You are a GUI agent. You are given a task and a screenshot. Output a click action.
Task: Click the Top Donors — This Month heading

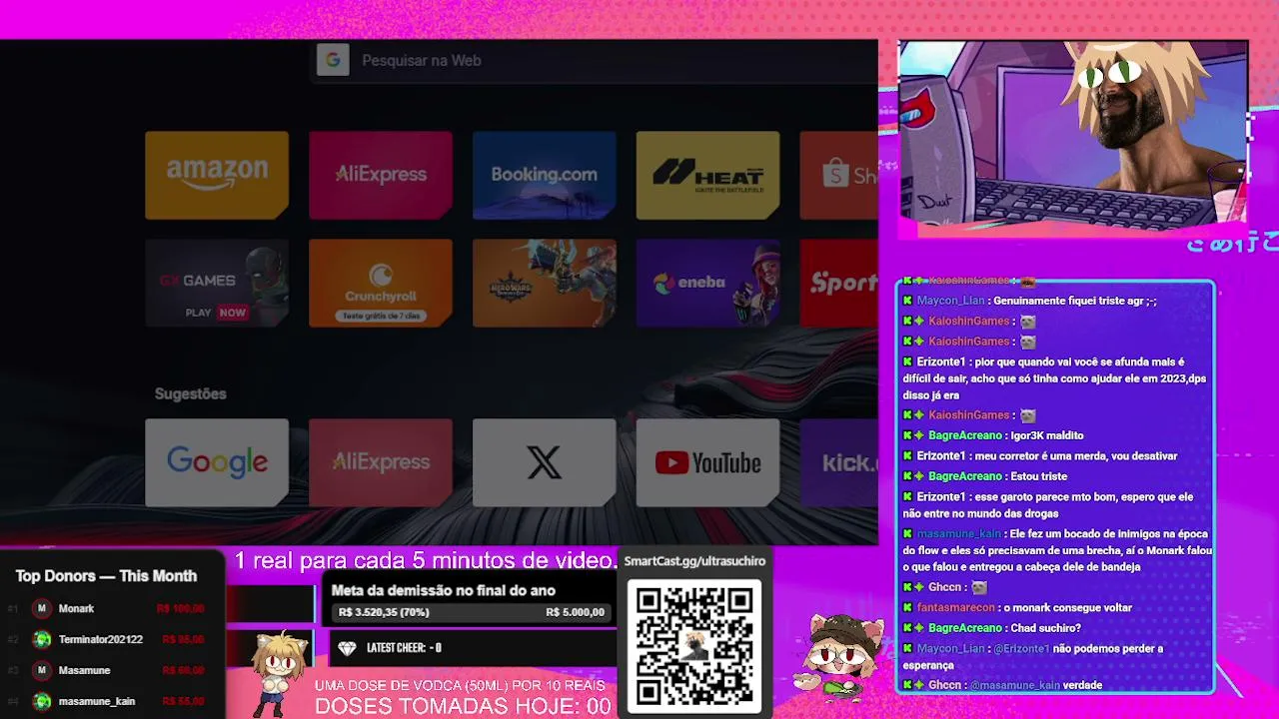[106, 576]
